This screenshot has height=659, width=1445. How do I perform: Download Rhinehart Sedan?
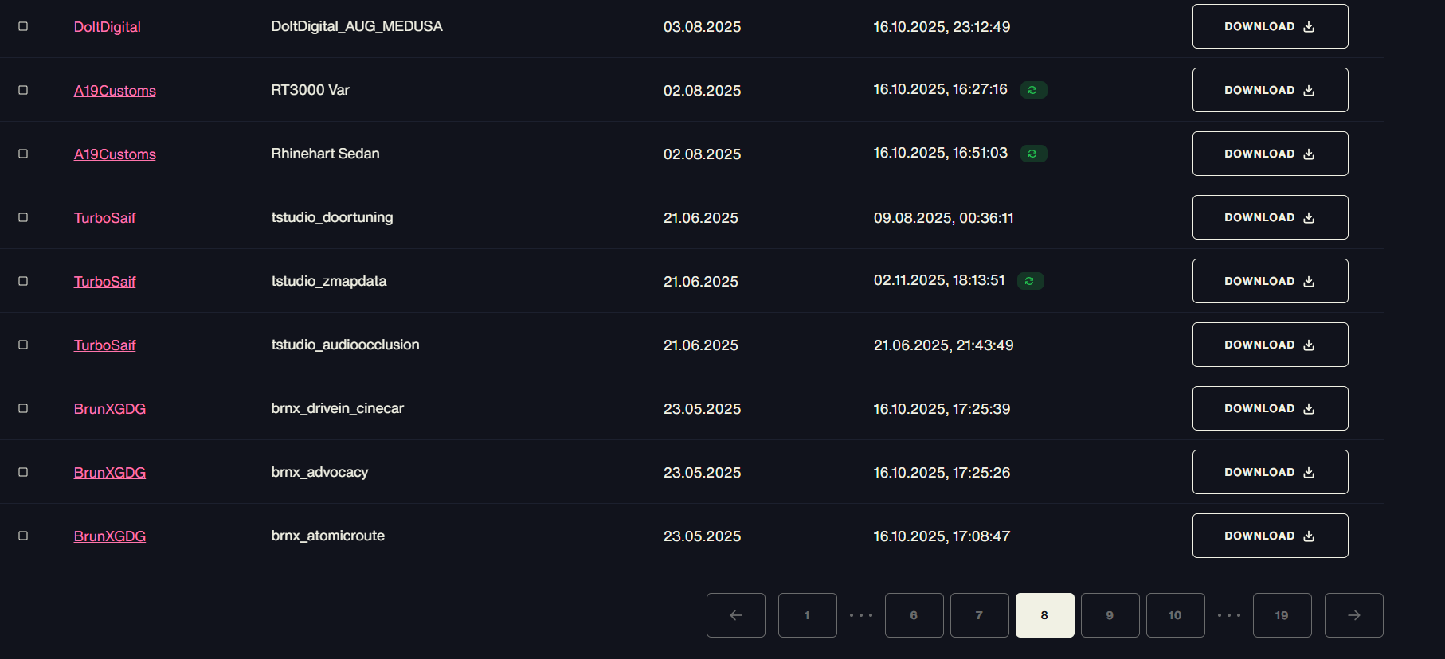click(x=1270, y=154)
